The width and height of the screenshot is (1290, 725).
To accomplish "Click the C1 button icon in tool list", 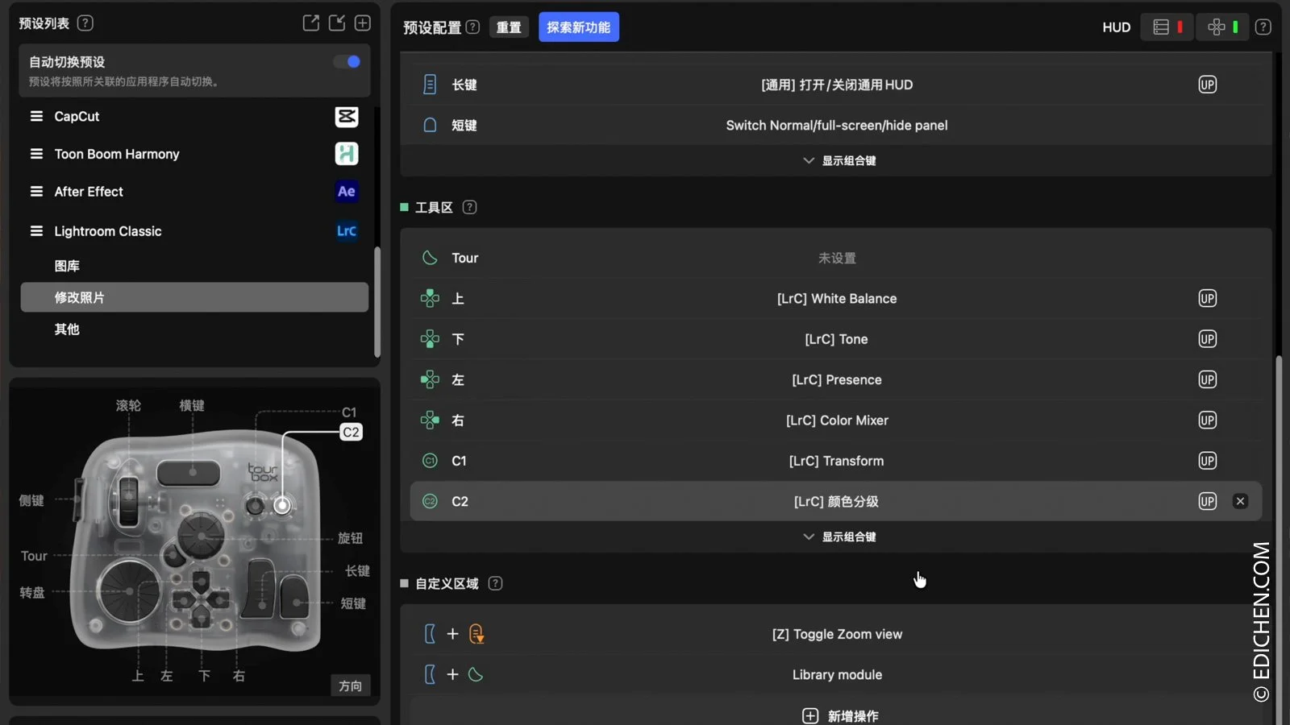I will coord(430,461).
